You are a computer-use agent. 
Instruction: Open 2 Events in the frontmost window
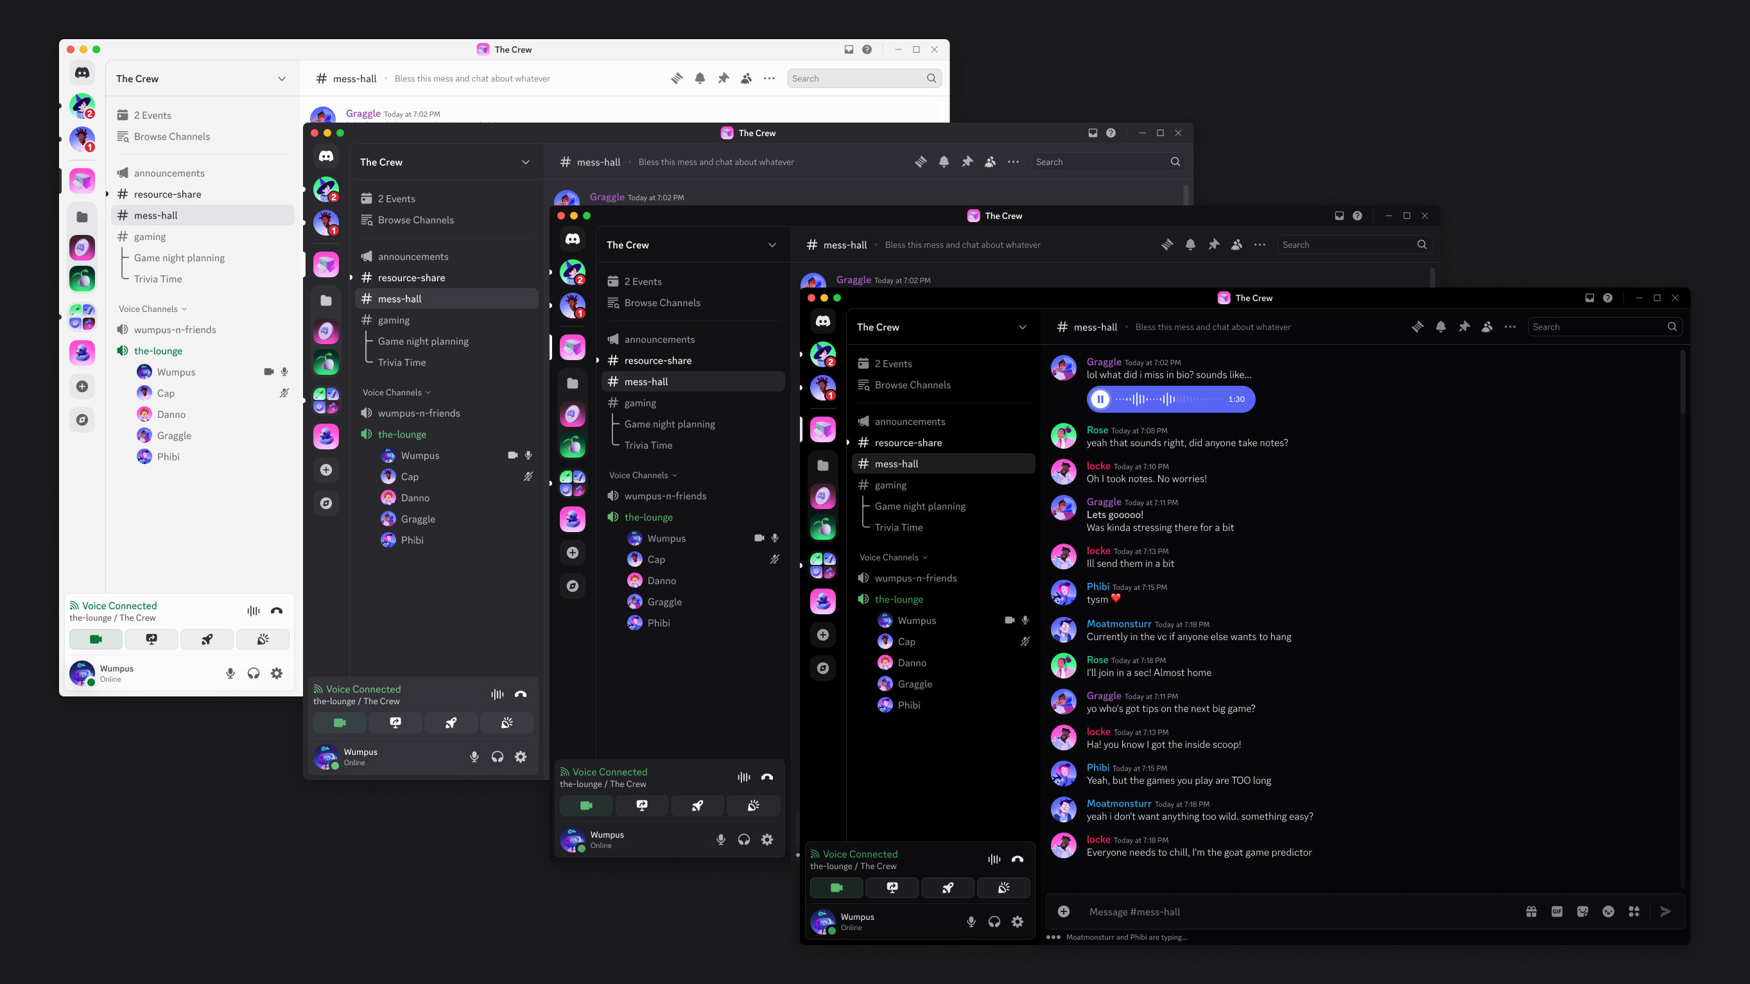point(893,364)
